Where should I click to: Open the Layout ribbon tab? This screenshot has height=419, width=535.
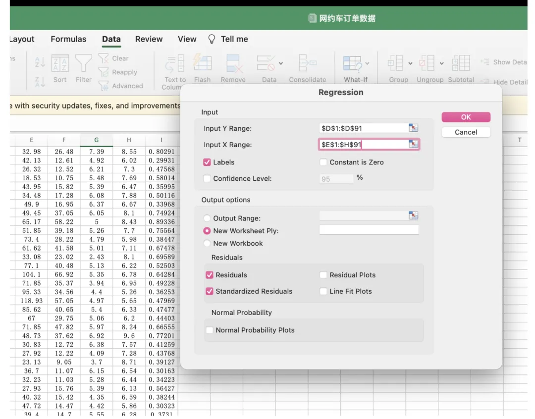22,39
